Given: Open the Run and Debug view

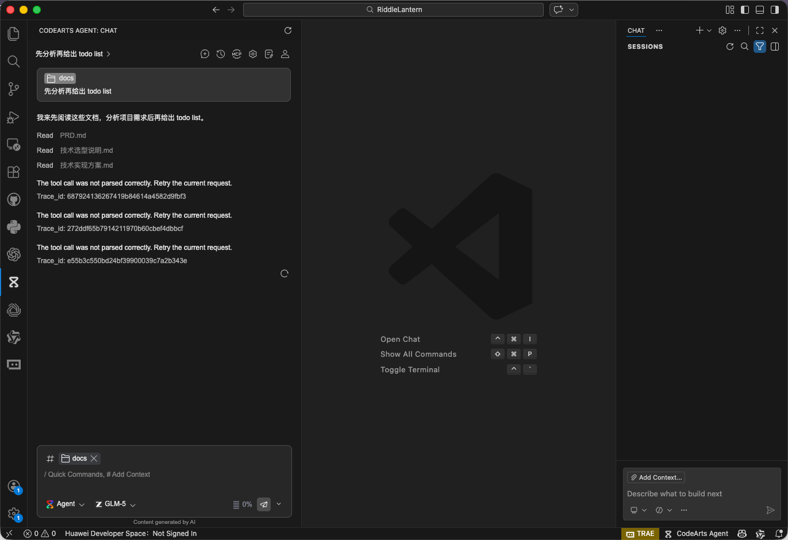Looking at the screenshot, I should coord(14,117).
